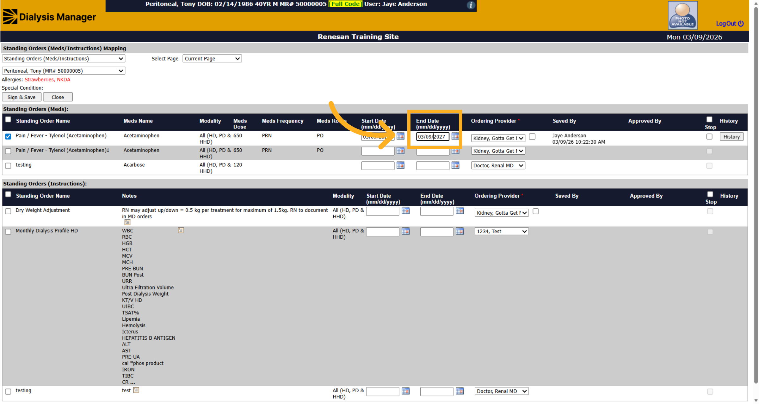Check Dry Weight Adjustment instruction
The width and height of the screenshot is (759, 404).
click(x=8, y=211)
